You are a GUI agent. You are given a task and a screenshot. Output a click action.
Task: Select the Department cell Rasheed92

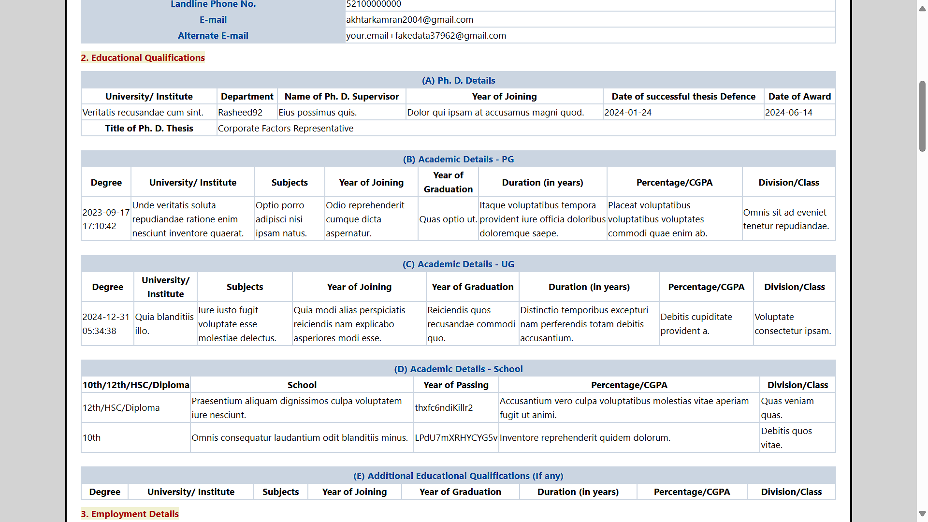240,112
